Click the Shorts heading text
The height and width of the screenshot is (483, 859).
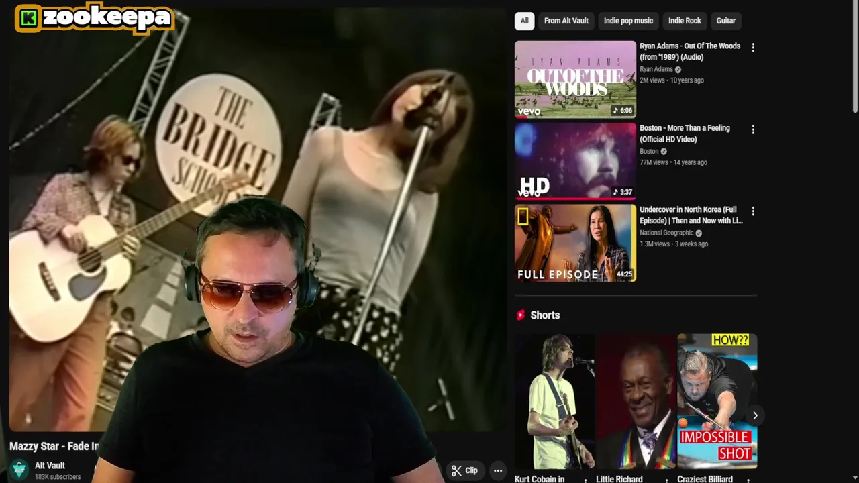point(545,315)
